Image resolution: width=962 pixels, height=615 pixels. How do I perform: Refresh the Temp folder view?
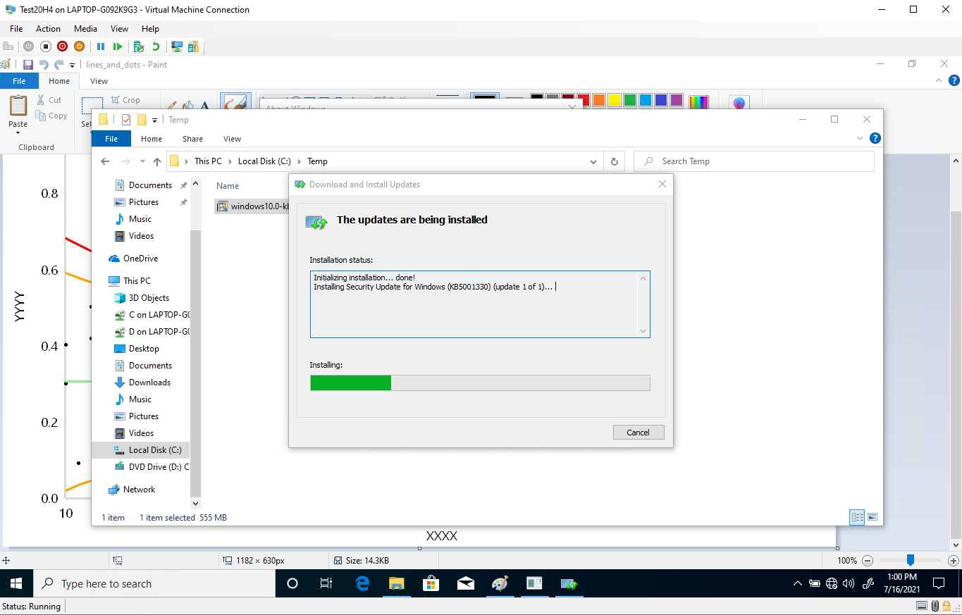click(x=615, y=161)
